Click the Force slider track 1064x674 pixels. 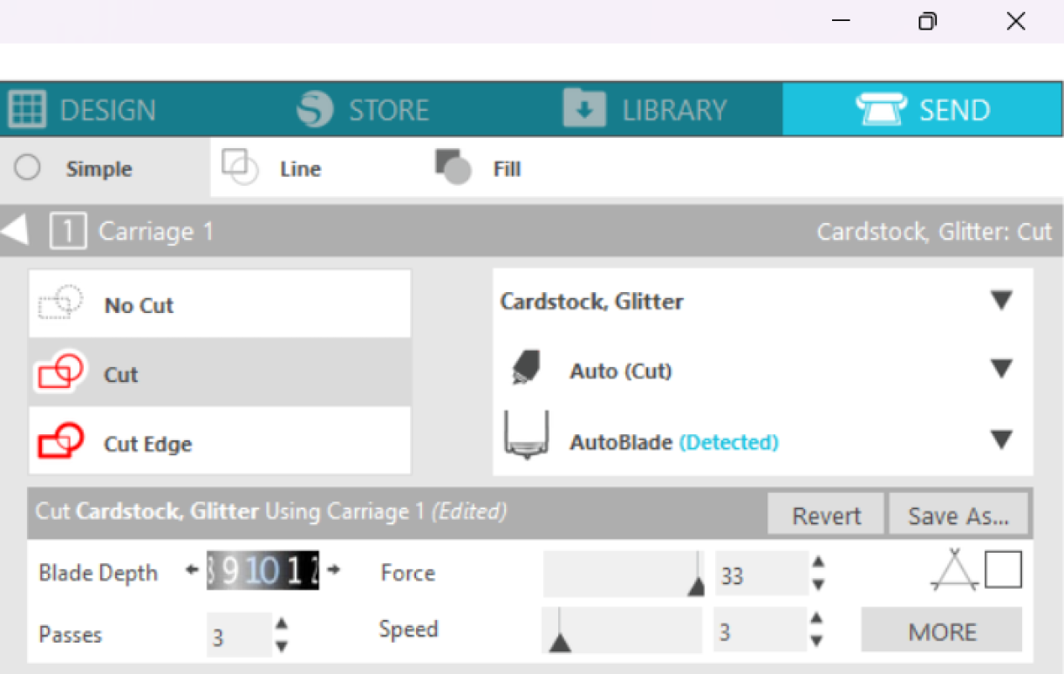624,574
